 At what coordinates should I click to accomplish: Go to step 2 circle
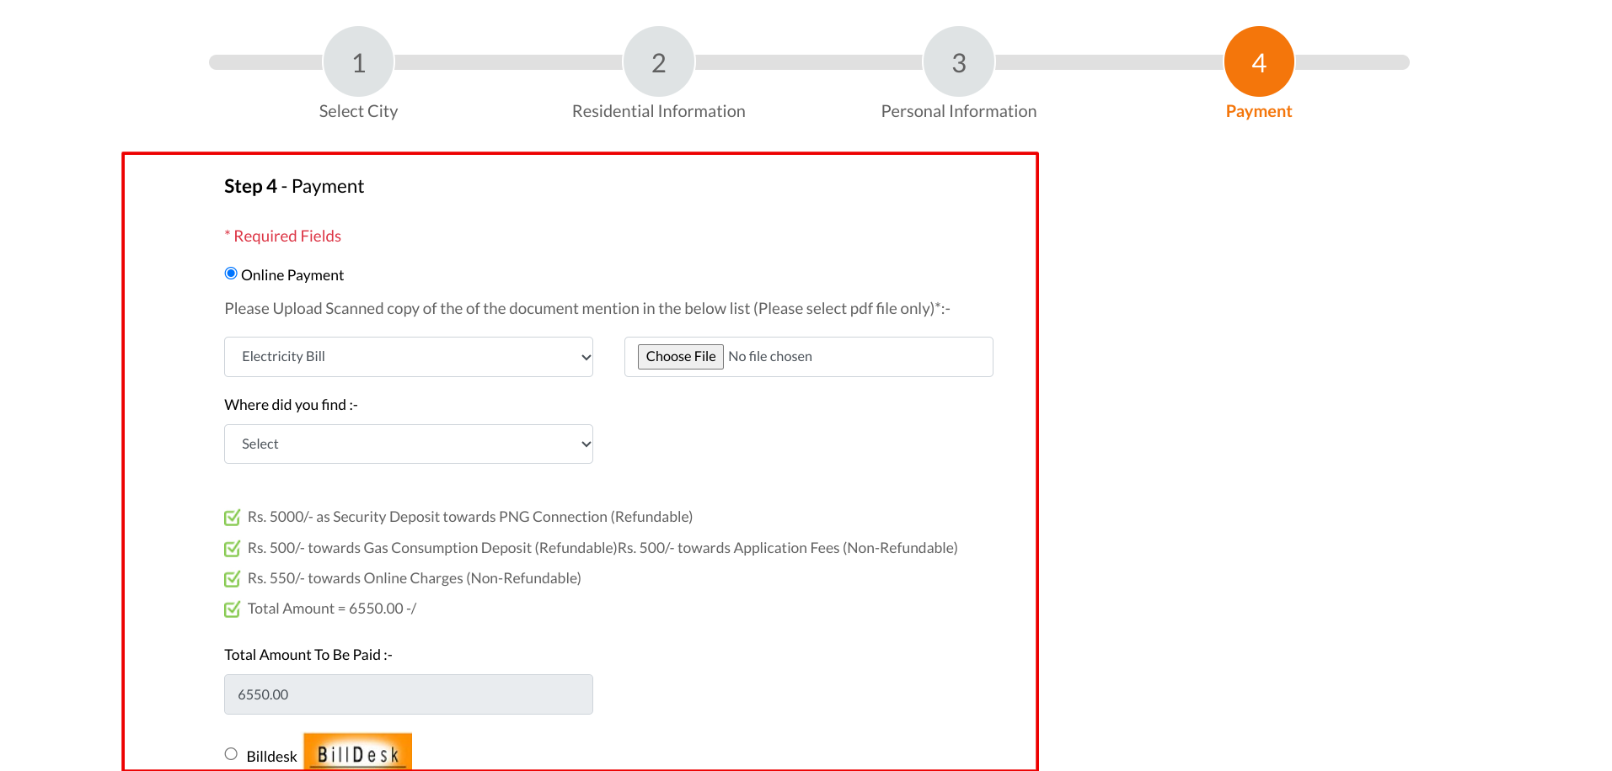[658, 62]
